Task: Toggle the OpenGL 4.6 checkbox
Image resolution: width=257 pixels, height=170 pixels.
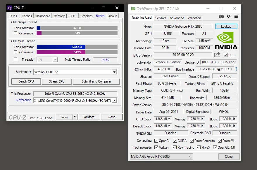Action: [215, 148]
